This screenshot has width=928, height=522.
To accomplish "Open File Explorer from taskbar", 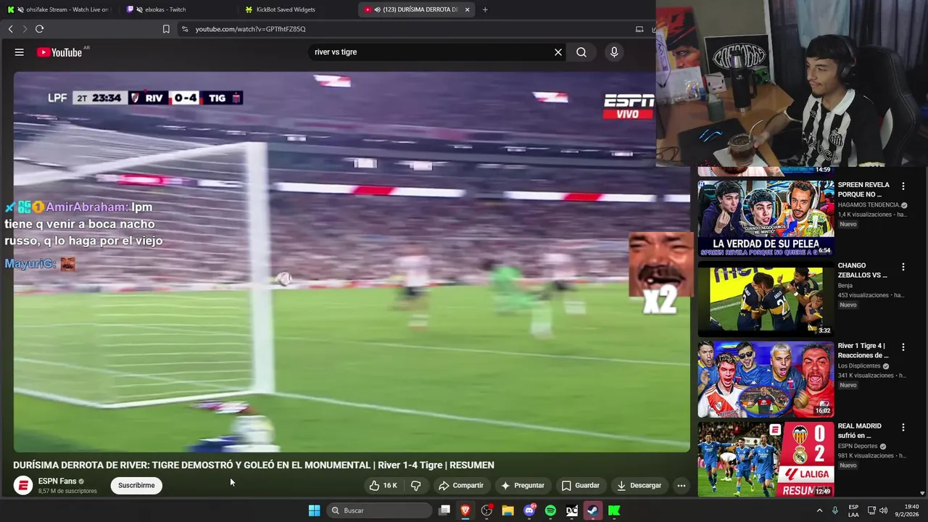I will (507, 510).
